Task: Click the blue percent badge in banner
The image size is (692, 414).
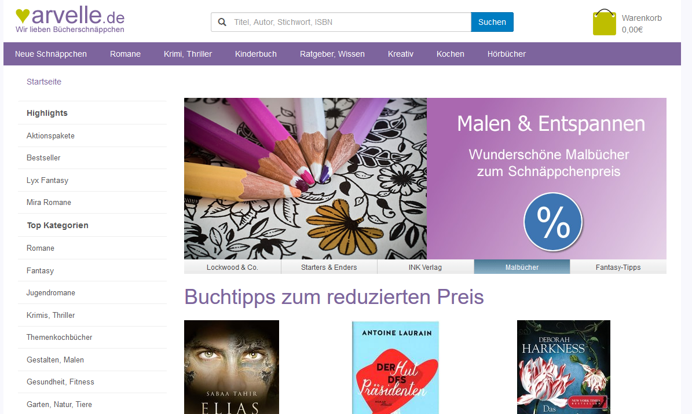Action: (553, 222)
